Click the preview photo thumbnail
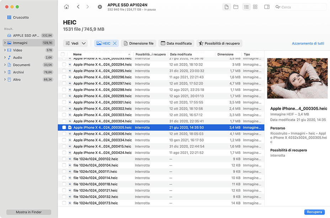The width and height of the screenshot is (330, 218). pos(297,78)
